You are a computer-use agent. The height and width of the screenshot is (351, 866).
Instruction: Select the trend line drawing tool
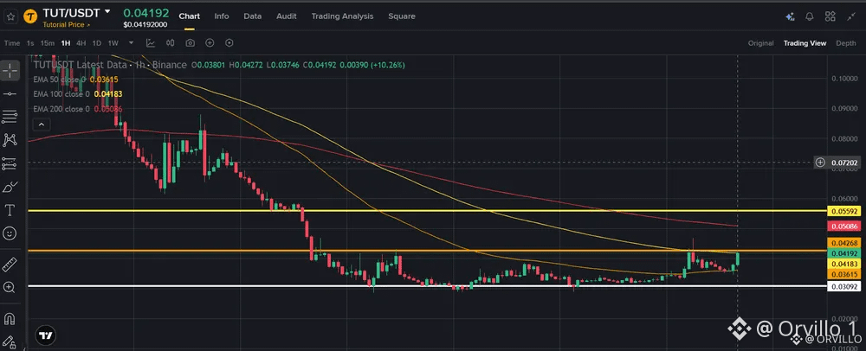point(10,93)
